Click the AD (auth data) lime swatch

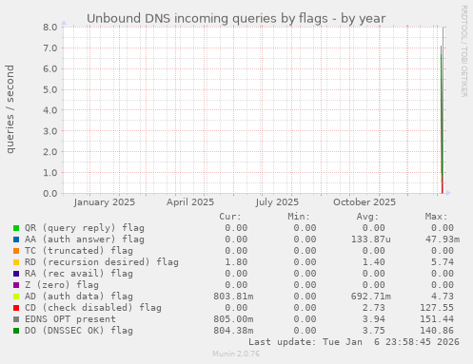coord(16,297)
